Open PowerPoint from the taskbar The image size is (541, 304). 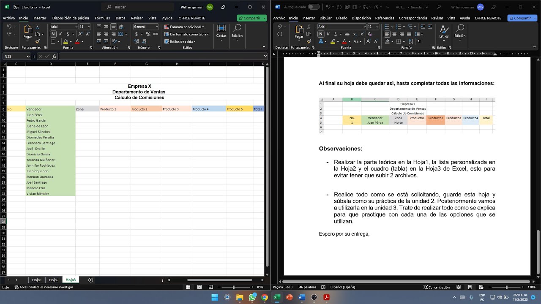[x=290, y=297]
